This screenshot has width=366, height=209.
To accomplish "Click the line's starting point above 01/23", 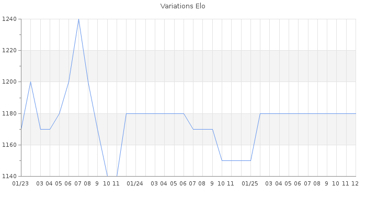I will pos(21,129).
